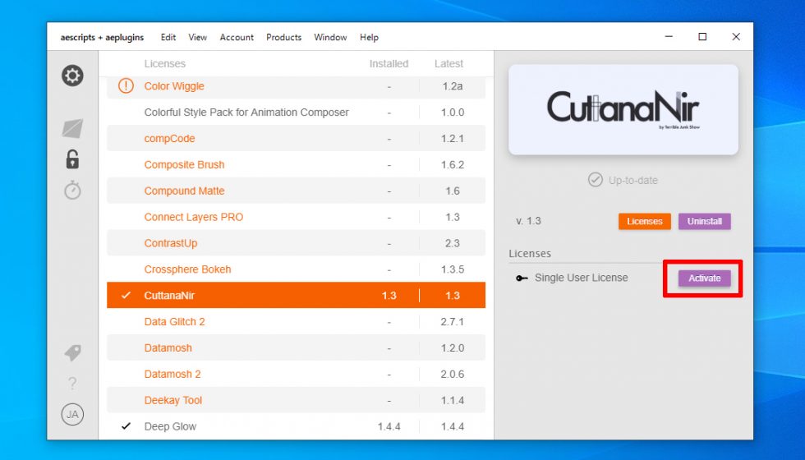This screenshot has width=805, height=460.
Task: Open the price tag sidebar icon
Action: click(x=72, y=352)
